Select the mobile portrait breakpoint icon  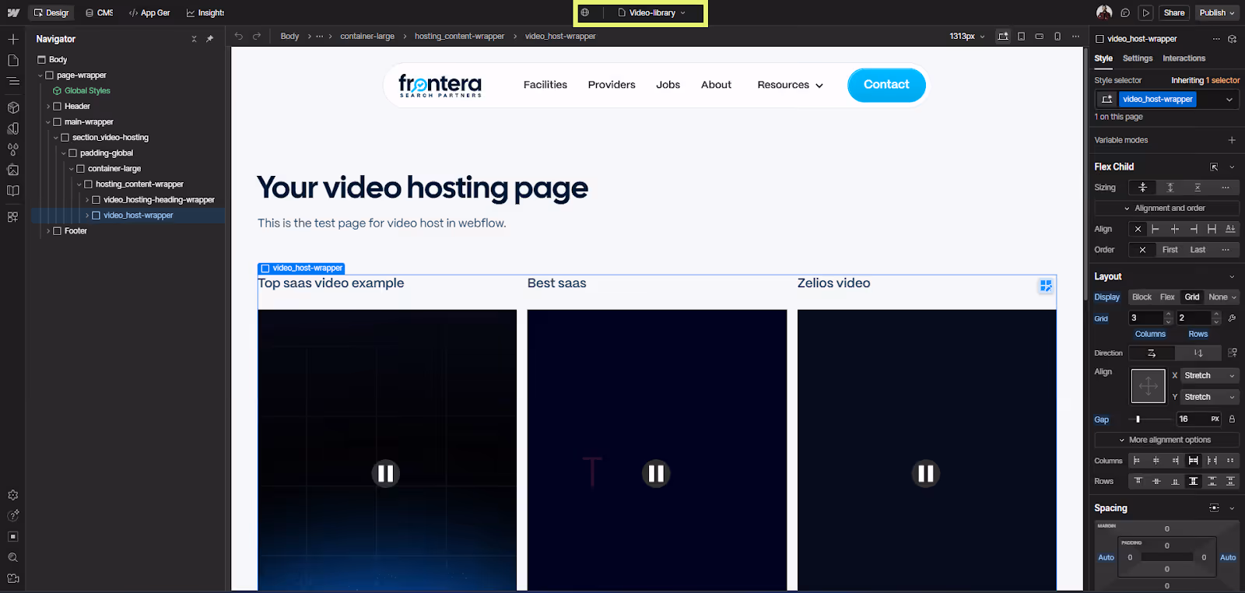tap(1057, 36)
